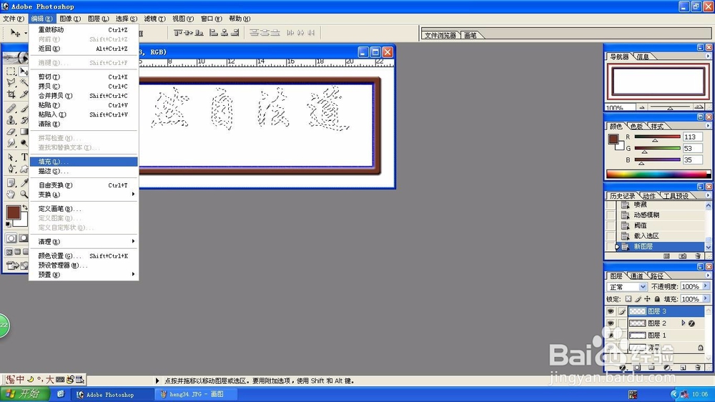Open the 填充 fill slider arrow
Image resolution: width=715 pixels, height=402 pixels.
[706, 299]
